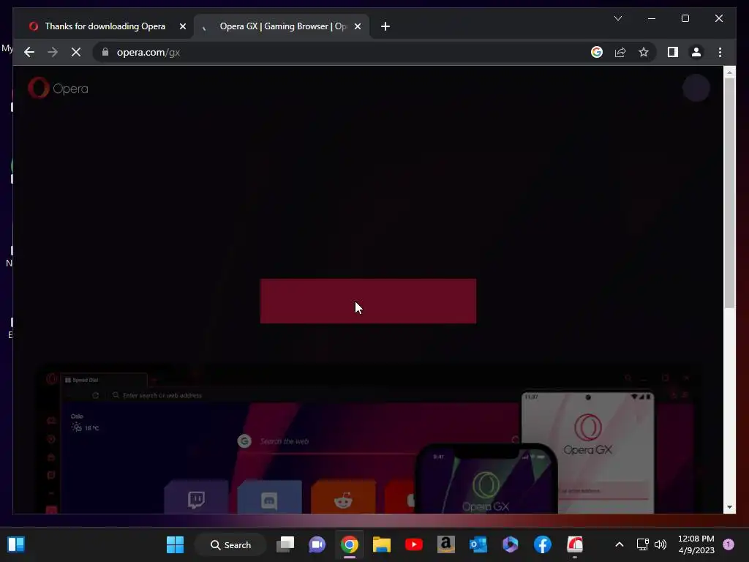Open the Windows Start menu

pos(175,544)
